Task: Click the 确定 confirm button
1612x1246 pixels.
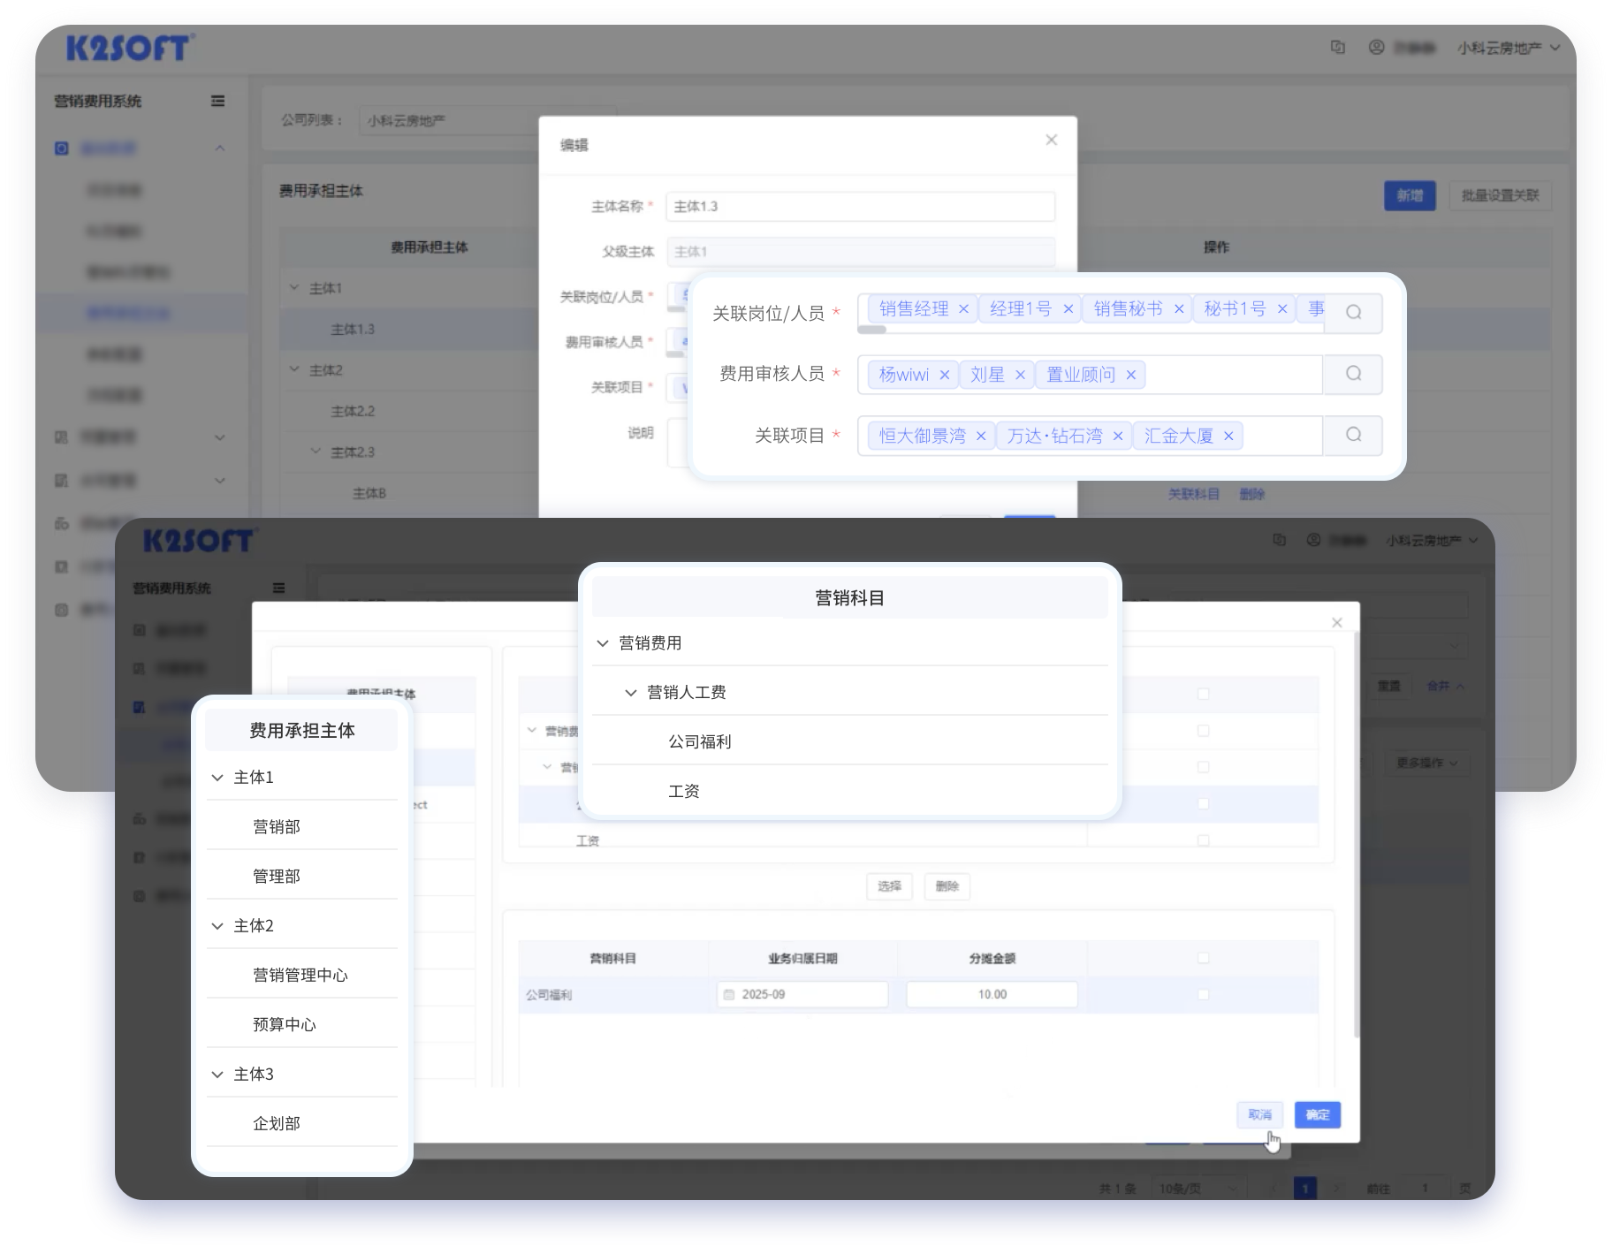Action: [x=1317, y=1114]
